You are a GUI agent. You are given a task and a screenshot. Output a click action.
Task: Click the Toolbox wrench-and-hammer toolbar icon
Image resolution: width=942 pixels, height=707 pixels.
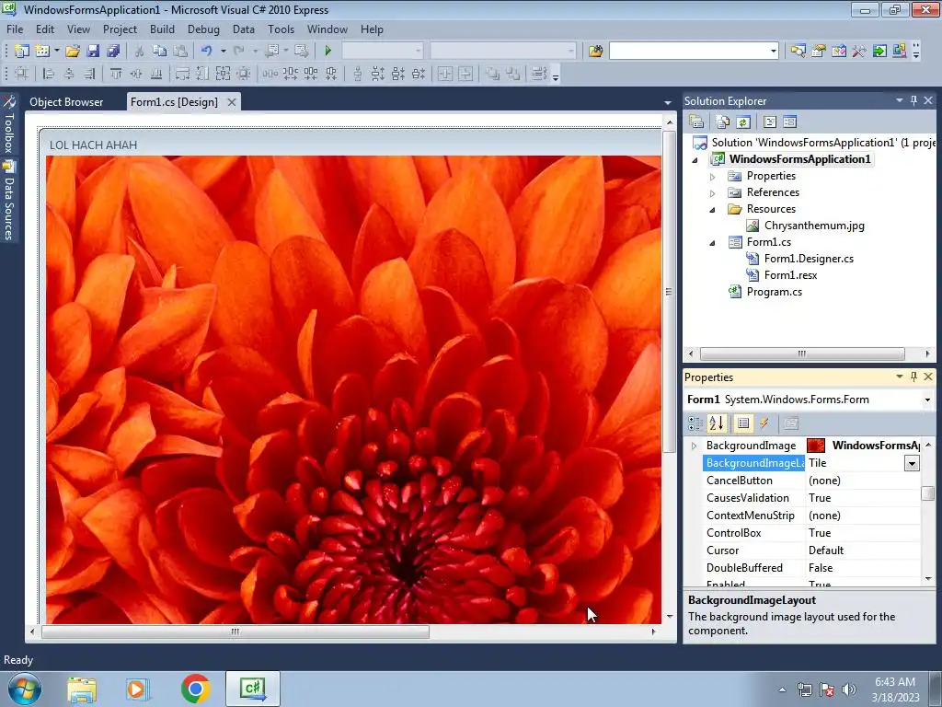click(x=859, y=52)
